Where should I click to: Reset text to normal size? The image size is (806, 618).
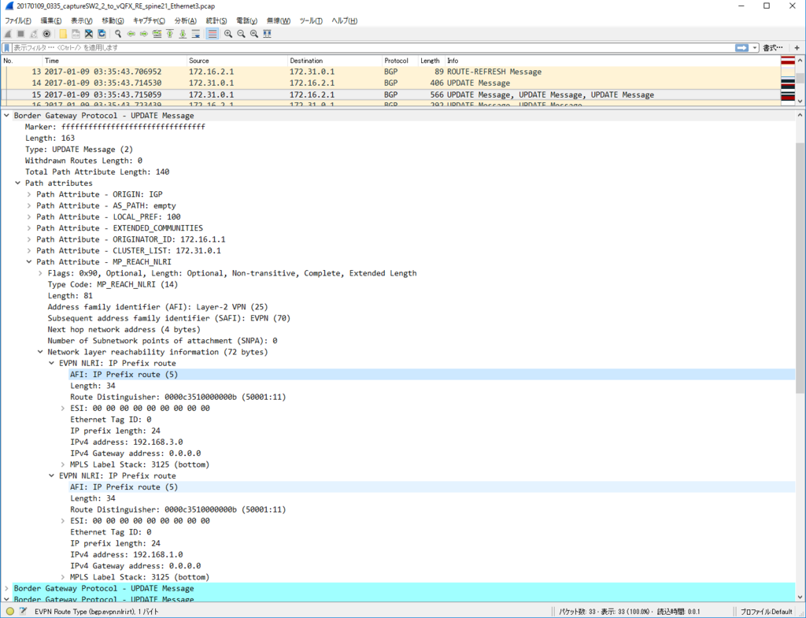(x=254, y=34)
